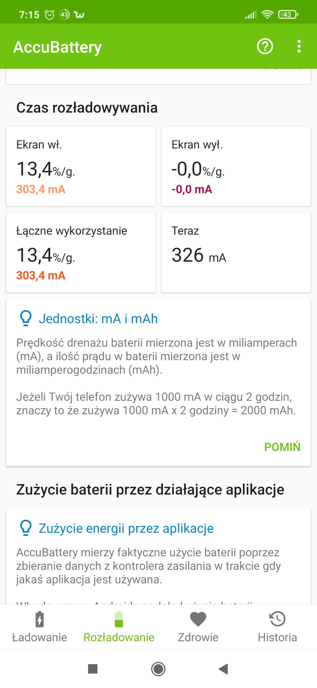Open the Zużycie energii przez aplikacje title
Screen dimensions: 317x688
pyautogui.click(x=126, y=528)
